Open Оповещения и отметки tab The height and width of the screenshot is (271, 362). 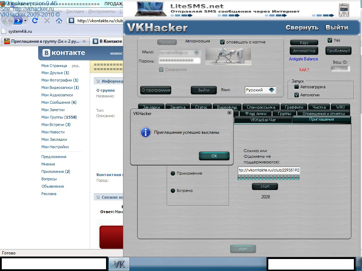click(x=324, y=113)
